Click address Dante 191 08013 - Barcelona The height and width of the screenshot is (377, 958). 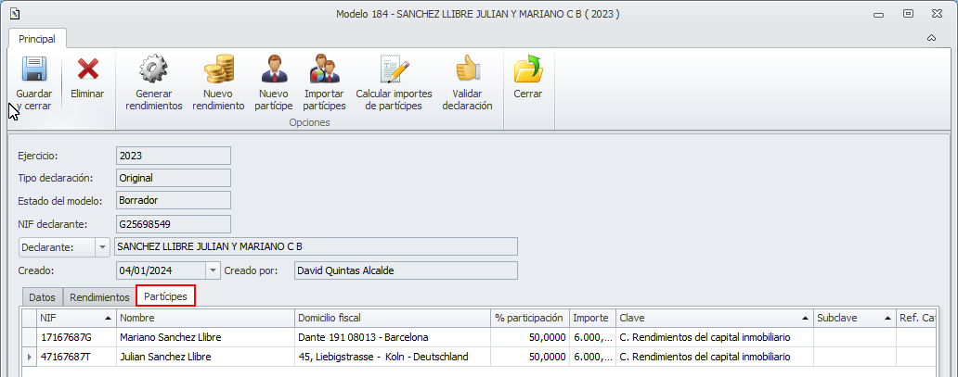(x=393, y=337)
